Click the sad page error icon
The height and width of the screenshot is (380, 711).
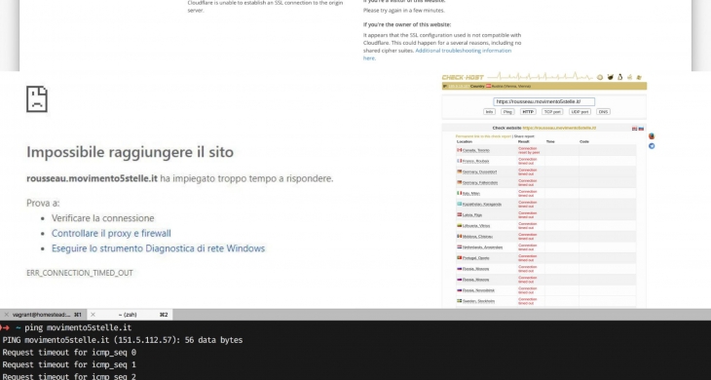point(37,98)
